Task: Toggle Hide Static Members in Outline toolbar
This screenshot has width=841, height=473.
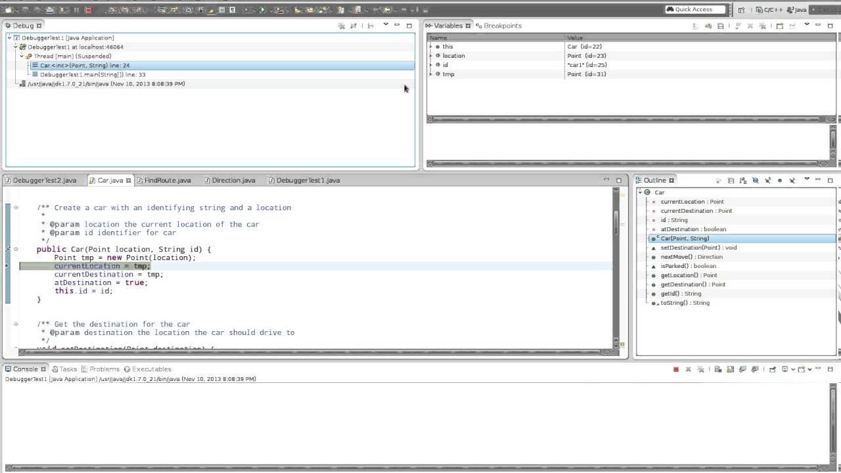Action: (767, 181)
